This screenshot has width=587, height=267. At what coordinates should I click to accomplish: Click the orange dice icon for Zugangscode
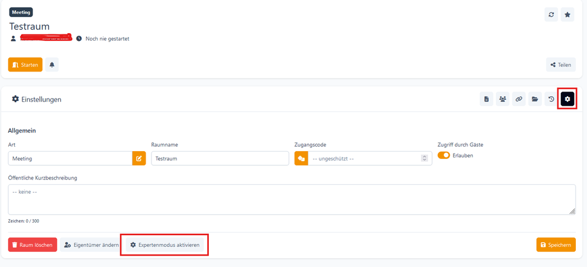(301, 158)
